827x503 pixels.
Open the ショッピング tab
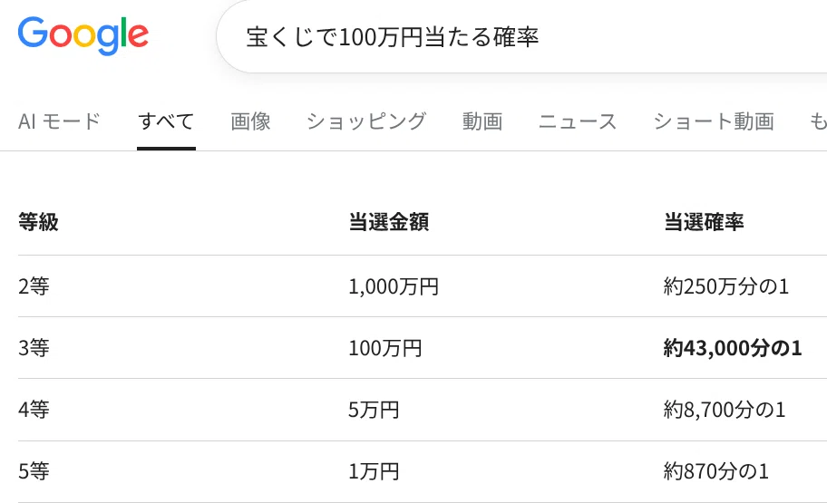tap(366, 121)
